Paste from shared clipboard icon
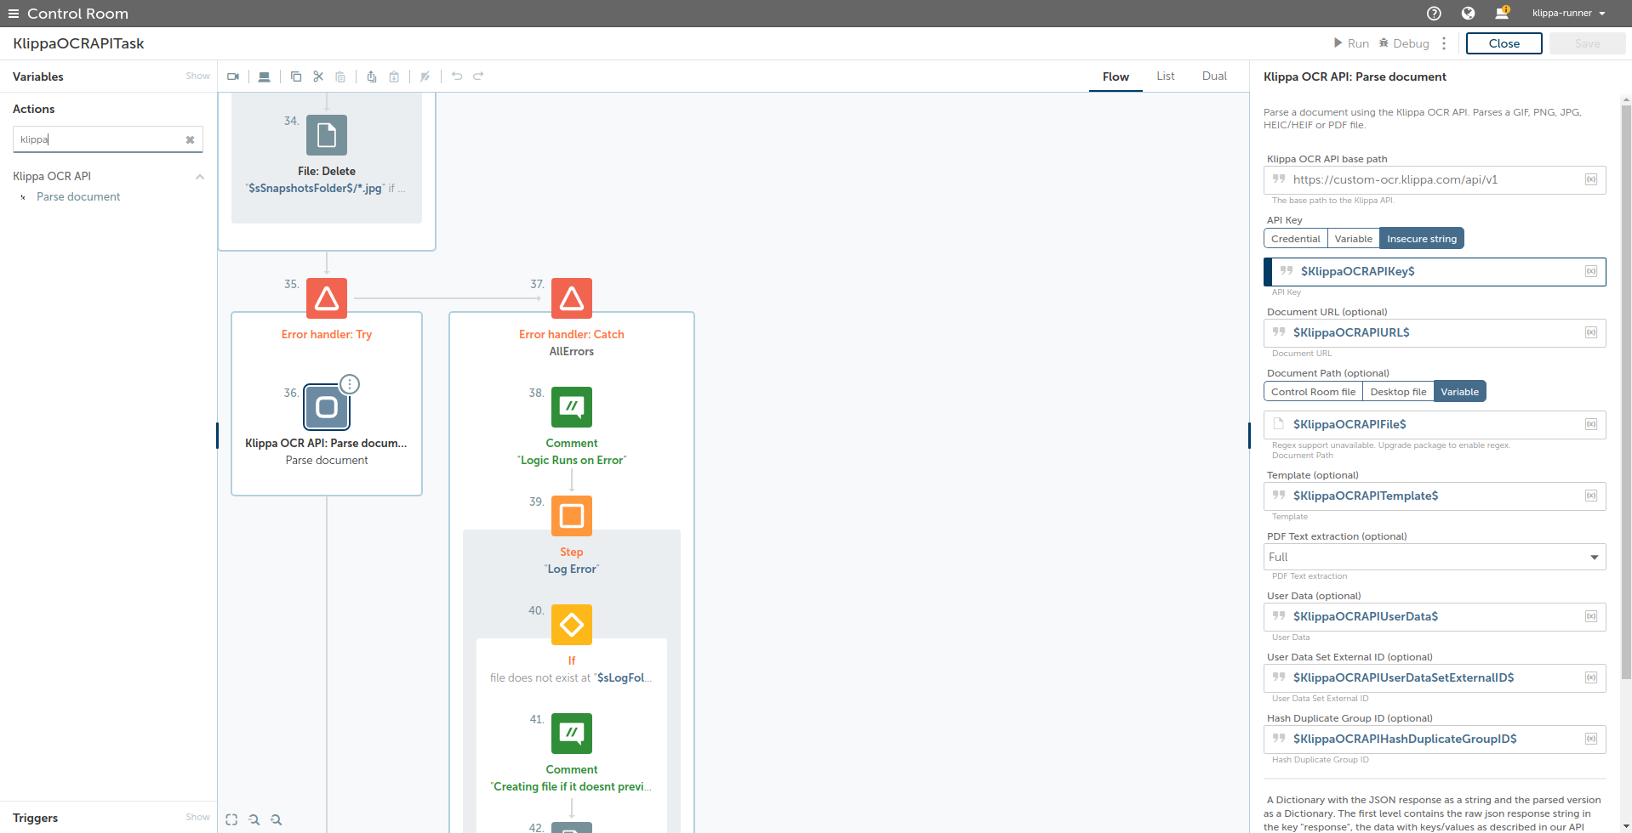Screen dimensions: 1632x833 click(x=394, y=76)
